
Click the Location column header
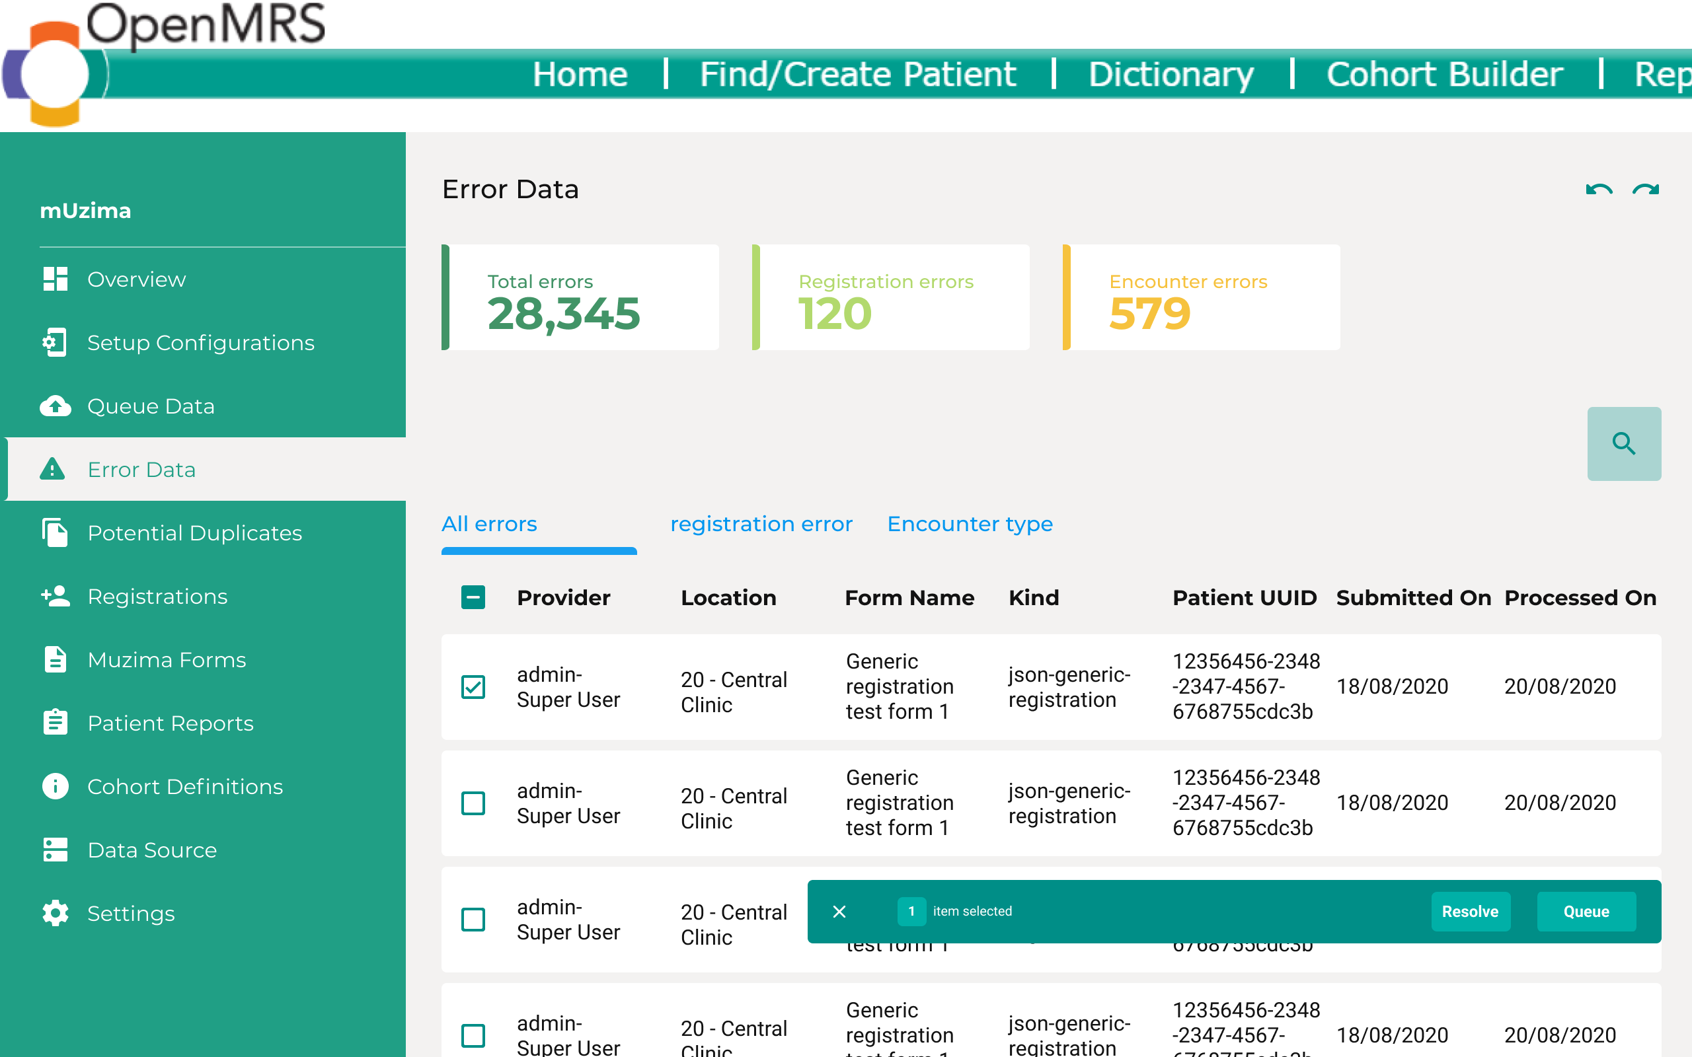point(728,598)
